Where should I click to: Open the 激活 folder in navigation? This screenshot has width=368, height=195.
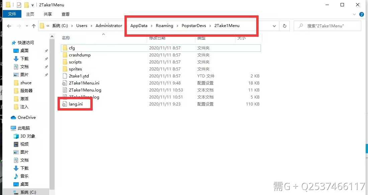pyautogui.click(x=24, y=99)
